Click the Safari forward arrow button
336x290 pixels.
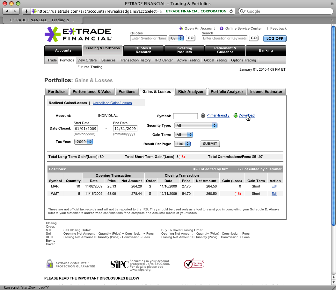[15, 11]
